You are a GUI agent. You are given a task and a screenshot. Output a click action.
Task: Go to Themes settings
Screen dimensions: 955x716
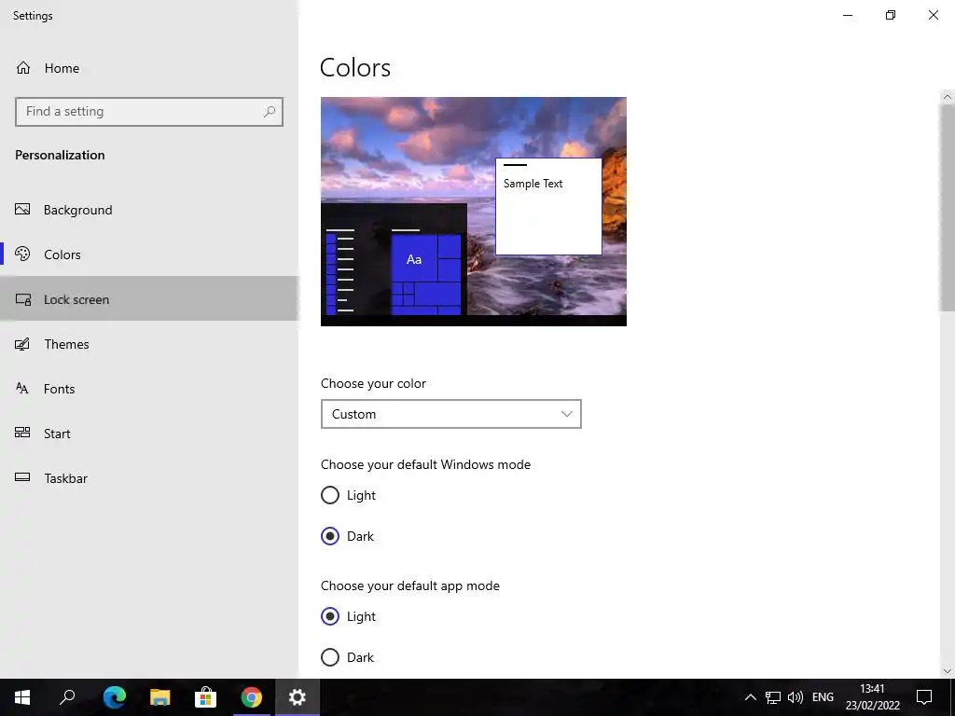149,344
